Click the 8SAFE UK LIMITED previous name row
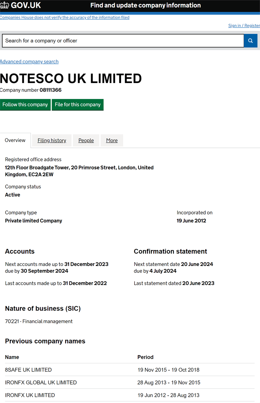The width and height of the screenshot is (260, 403). pyautogui.click(x=28, y=370)
